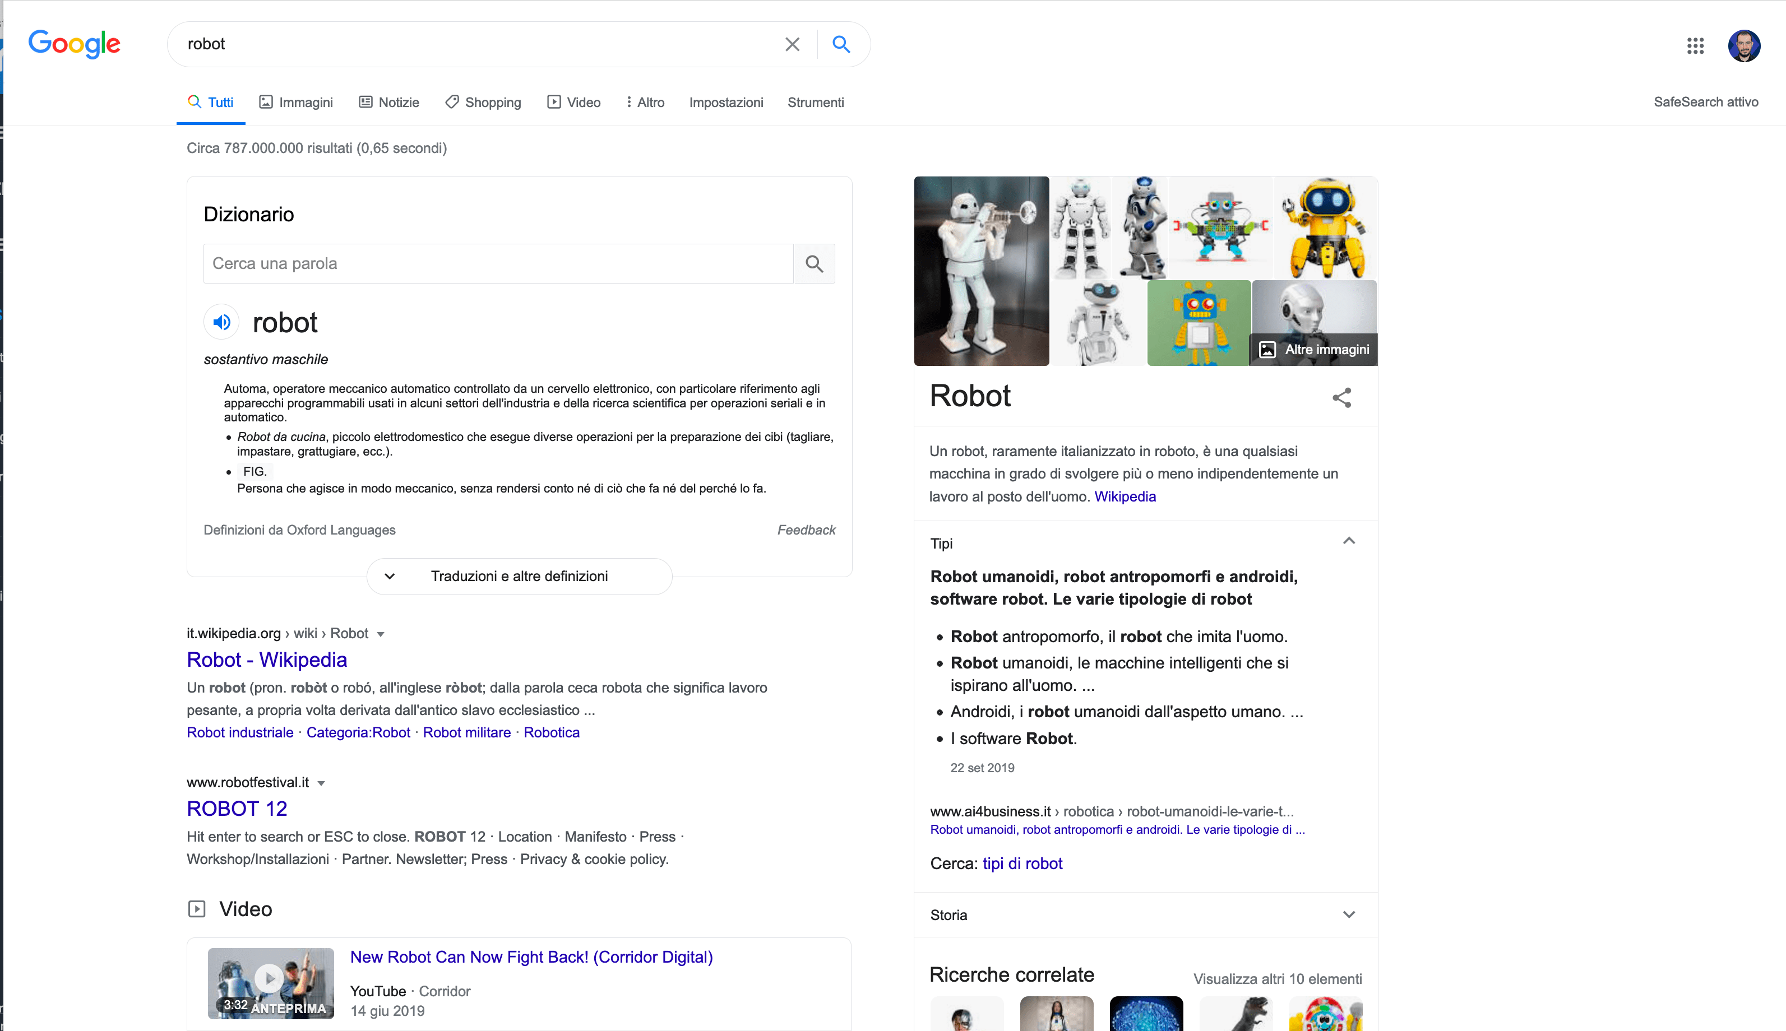This screenshot has width=1786, height=1031.
Task: Open dropdown arrow beside www.robotfestival.it
Action: [321, 782]
